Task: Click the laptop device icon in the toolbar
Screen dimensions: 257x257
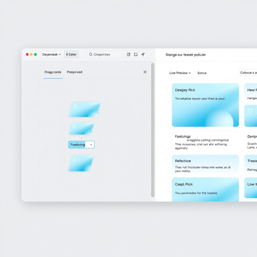Action: pos(136,54)
